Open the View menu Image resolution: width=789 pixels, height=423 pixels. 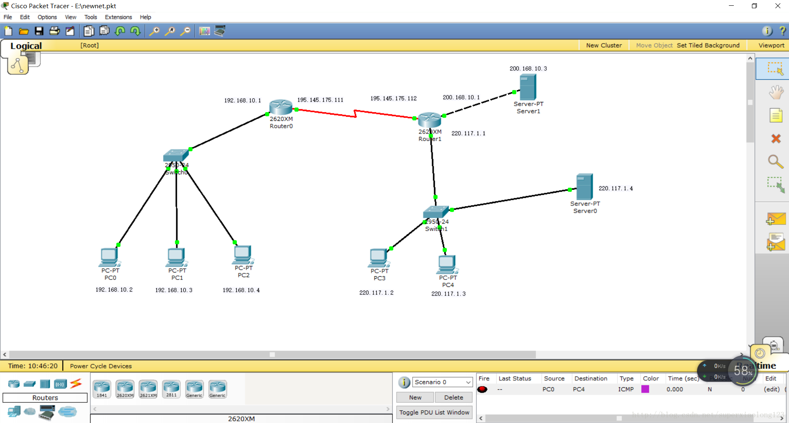70,17
